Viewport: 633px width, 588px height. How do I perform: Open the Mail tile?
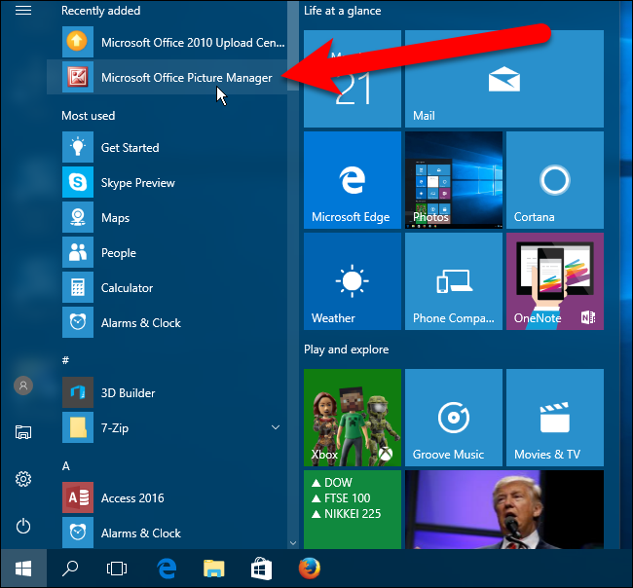point(504,79)
